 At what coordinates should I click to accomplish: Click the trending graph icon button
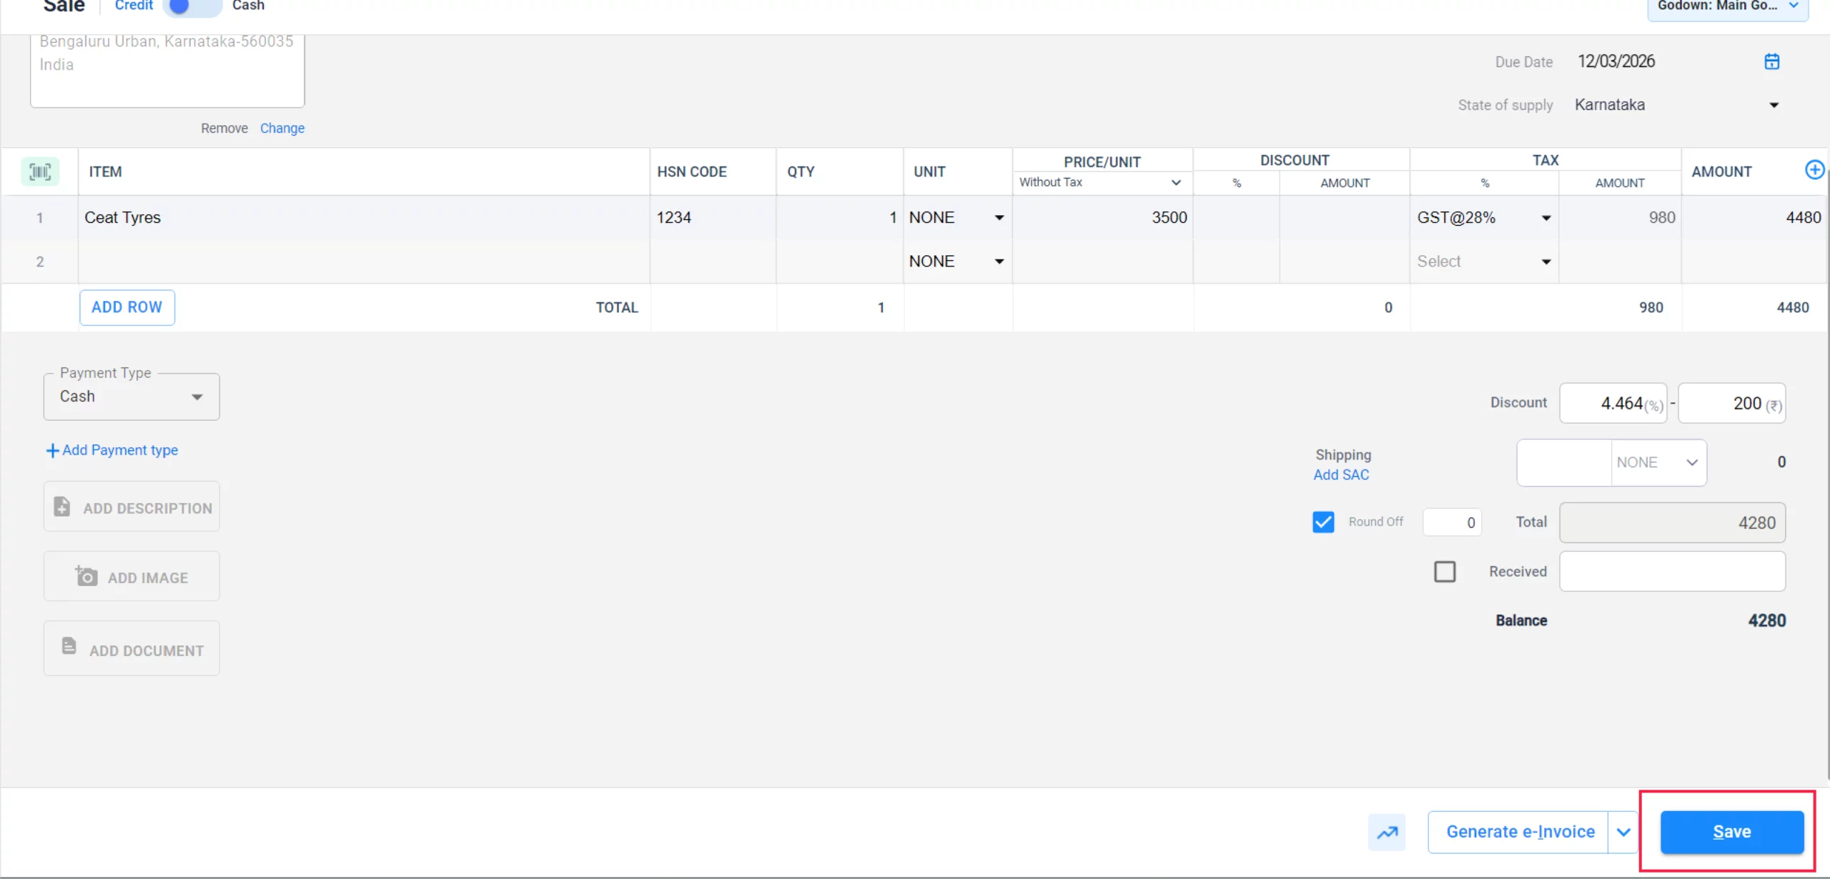(x=1387, y=832)
